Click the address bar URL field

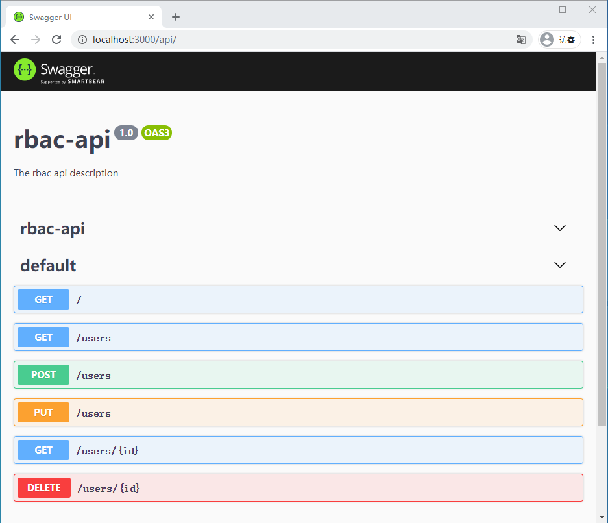coord(292,40)
